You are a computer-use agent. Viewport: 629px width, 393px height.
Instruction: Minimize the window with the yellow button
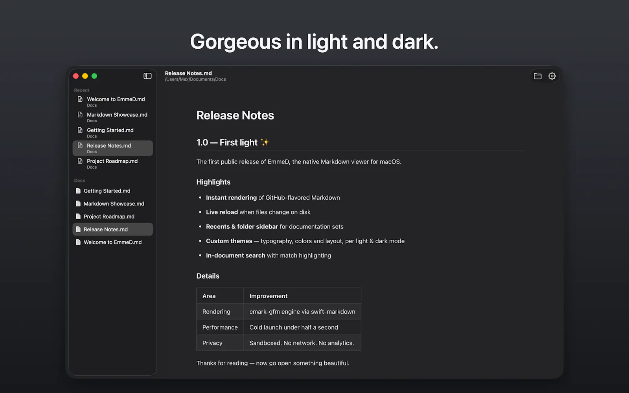point(85,76)
